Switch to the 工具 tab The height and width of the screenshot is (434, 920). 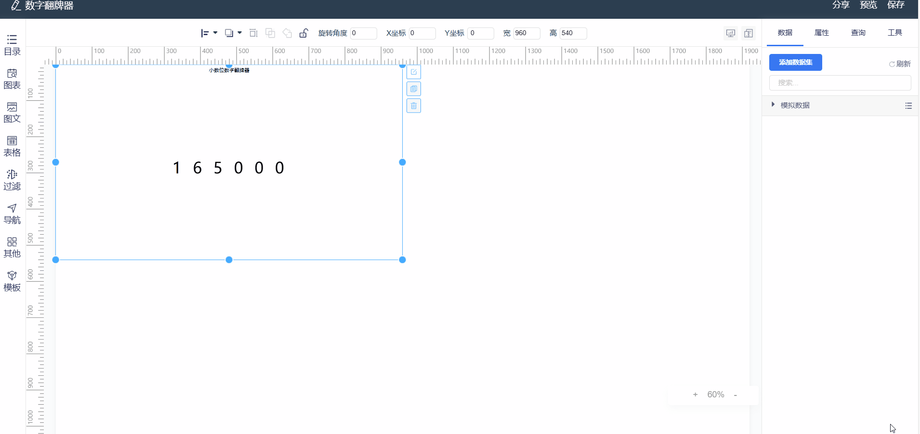point(895,33)
